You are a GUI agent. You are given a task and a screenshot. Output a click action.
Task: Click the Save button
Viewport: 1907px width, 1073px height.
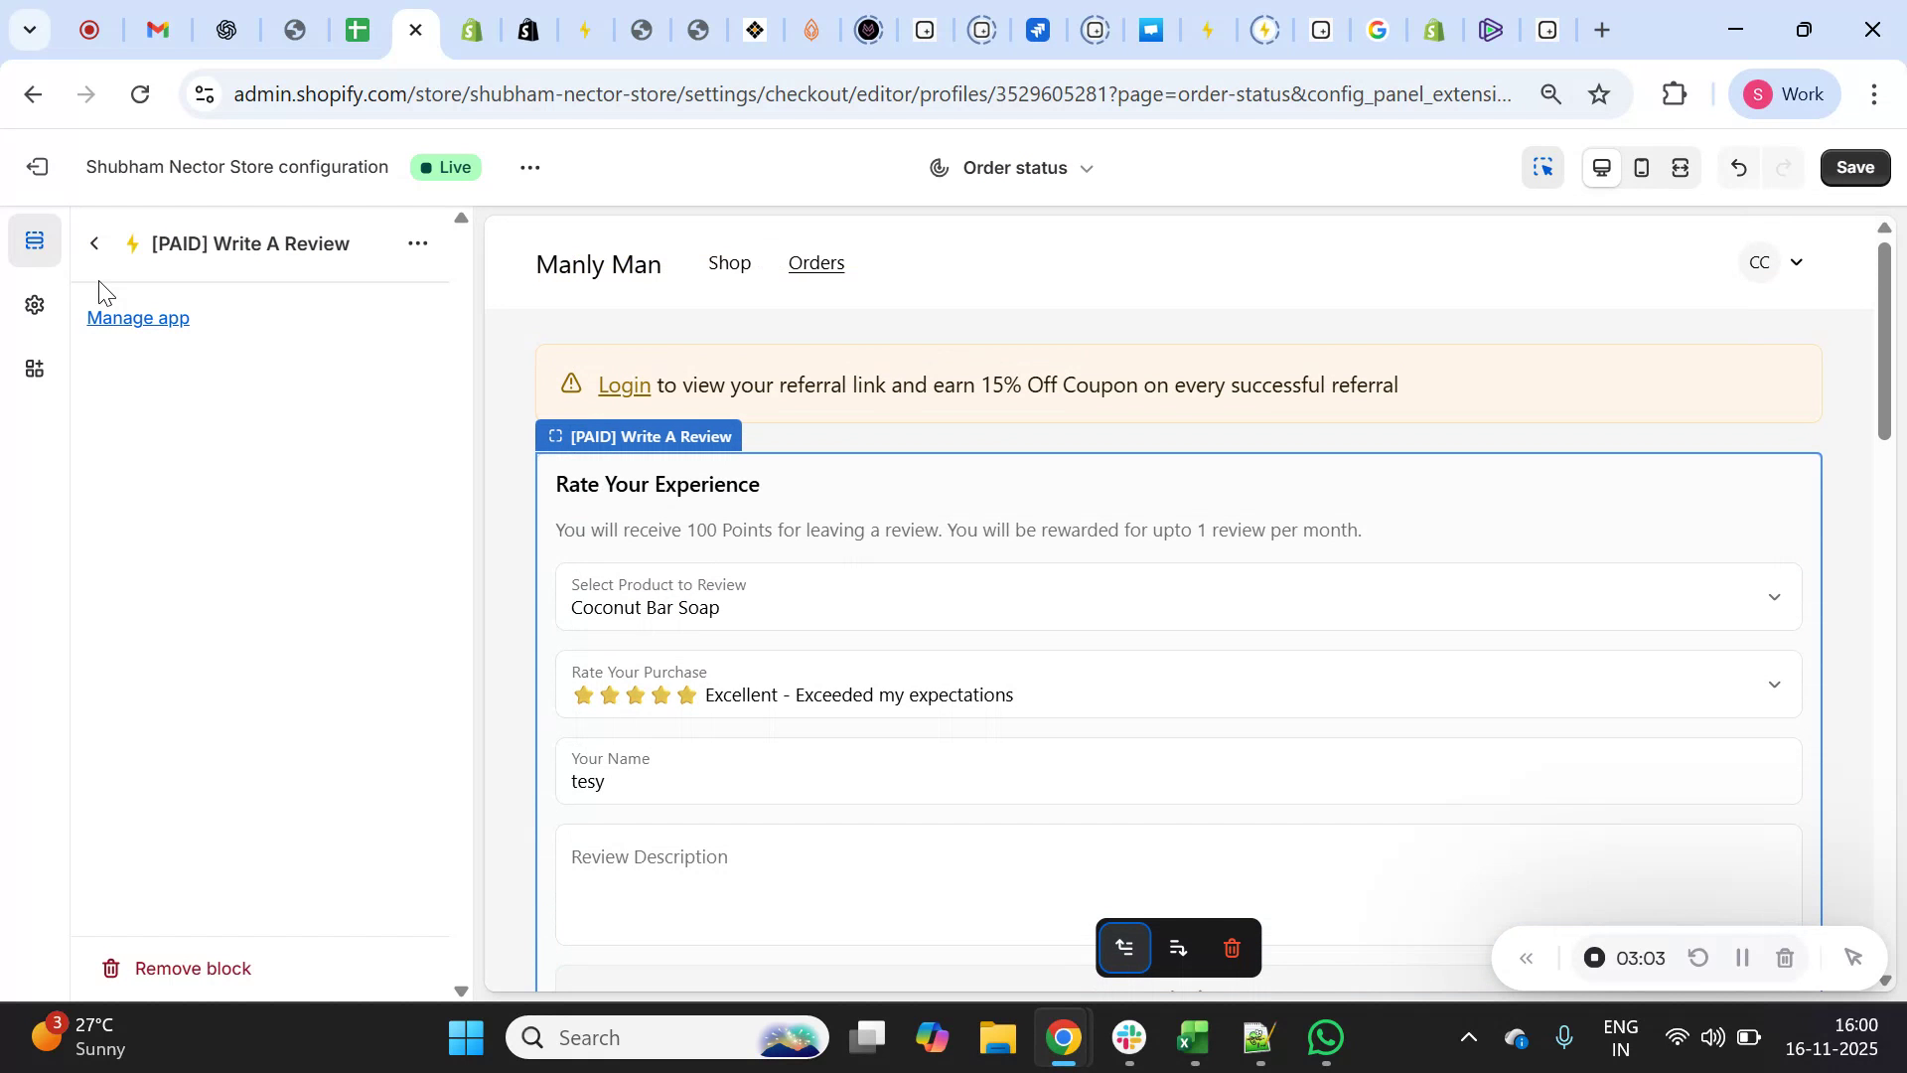point(1853,167)
